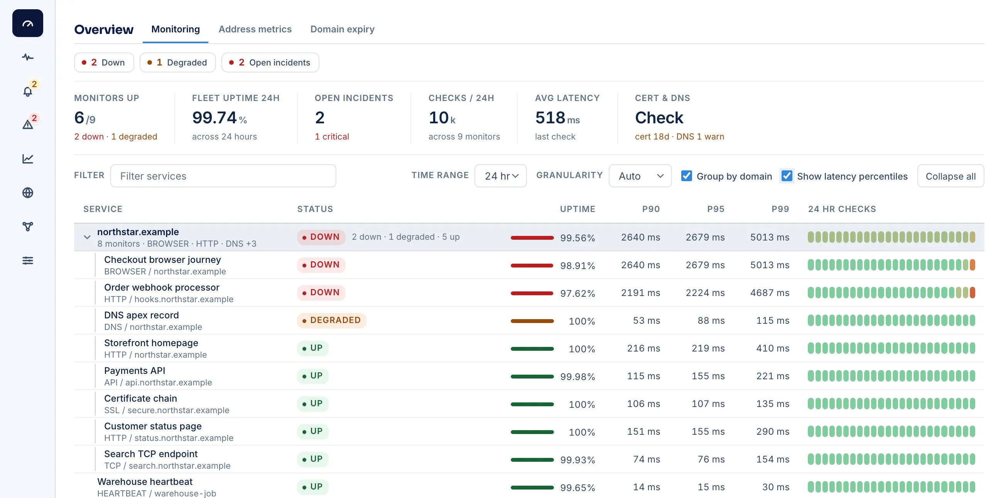This screenshot has height=498, width=1003.
Task: Click the Overview page title
Action: pos(103,30)
